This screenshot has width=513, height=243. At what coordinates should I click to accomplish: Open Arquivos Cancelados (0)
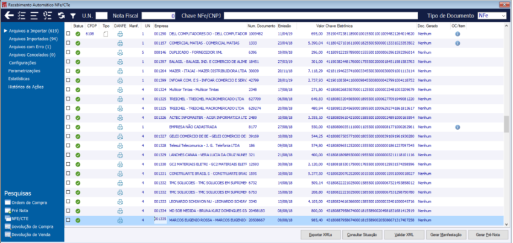[32, 55]
